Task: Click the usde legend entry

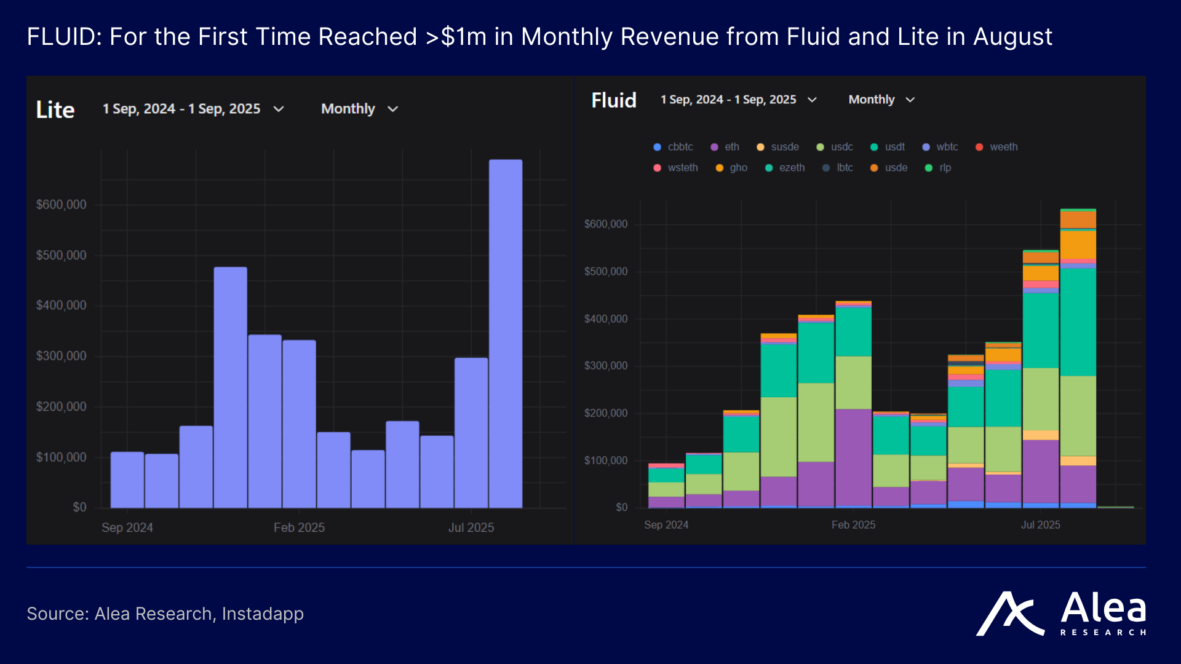Action: (889, 168)
